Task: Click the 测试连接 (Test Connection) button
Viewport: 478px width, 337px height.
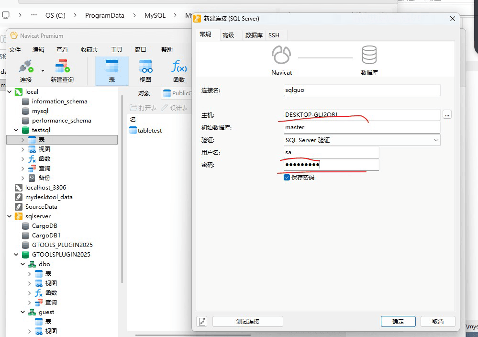Action: point(247,322)
